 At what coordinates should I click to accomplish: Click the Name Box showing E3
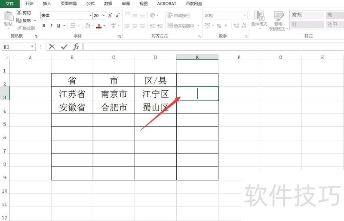coord(15,47)
